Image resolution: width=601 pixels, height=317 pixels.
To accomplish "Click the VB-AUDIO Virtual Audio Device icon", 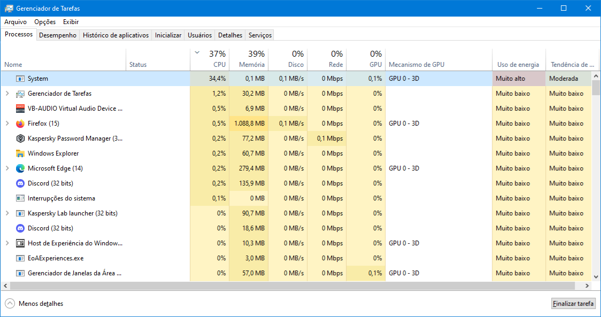I will [x=20, y=109].
